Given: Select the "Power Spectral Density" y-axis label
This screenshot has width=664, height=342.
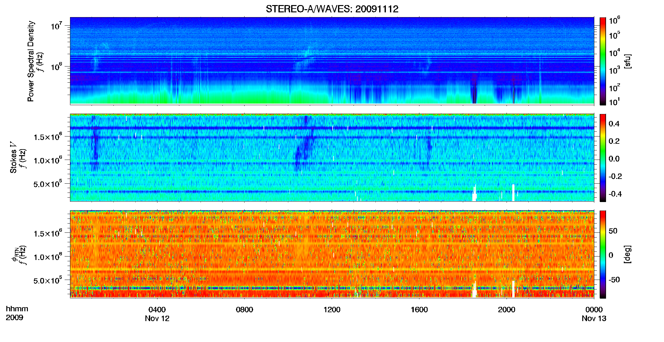Looking at the screenshot, I should coord(31,61).
